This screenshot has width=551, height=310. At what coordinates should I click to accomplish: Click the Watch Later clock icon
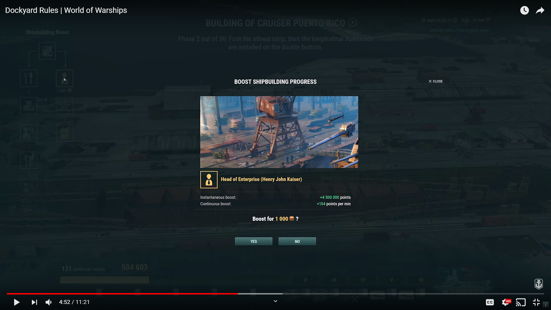point(524,10)
